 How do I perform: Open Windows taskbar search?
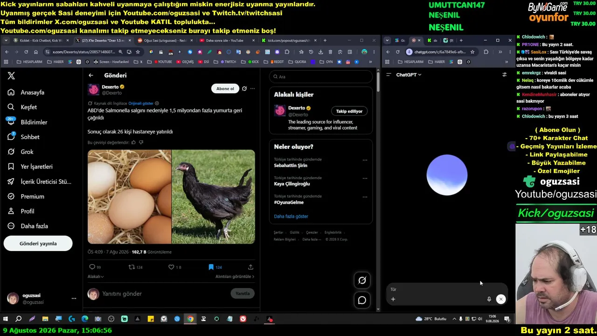pos(19,319)
